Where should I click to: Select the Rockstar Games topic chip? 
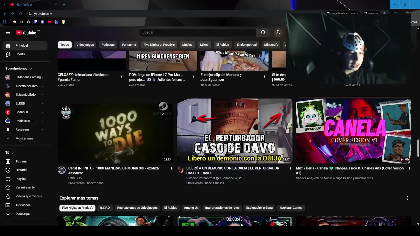(x=291, y=208)
